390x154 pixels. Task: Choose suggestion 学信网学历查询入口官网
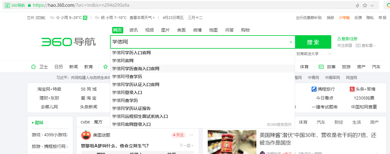(203, 69)
